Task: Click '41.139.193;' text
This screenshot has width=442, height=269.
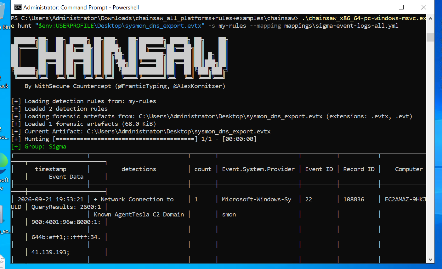Action: pyautogui.click(x=50, y=252)
